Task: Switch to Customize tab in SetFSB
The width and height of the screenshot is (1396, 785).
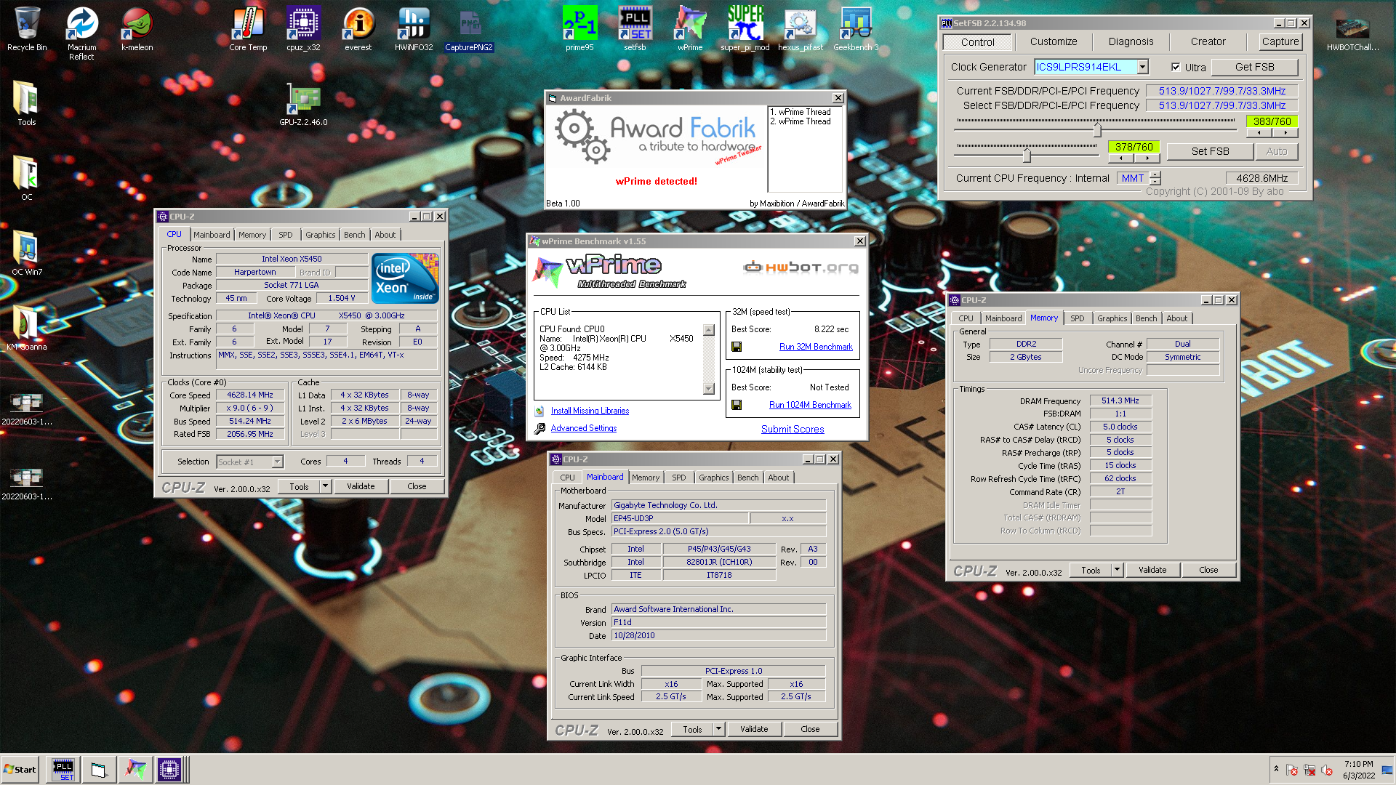Action: pyautogui.click(x=1054, y=42)
